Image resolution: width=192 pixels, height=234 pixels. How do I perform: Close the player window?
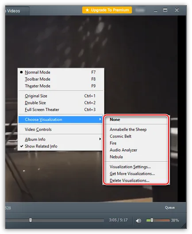tap(177, 10)
